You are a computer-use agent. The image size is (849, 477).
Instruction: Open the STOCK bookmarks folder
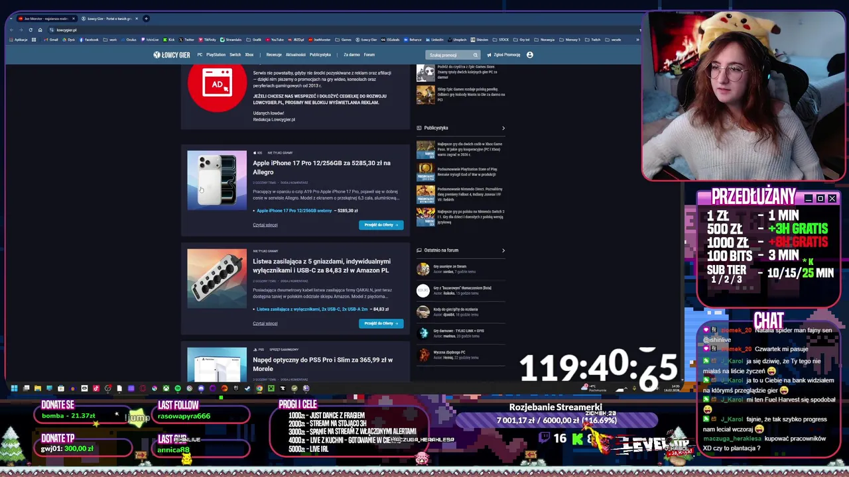tap(501, 40)
